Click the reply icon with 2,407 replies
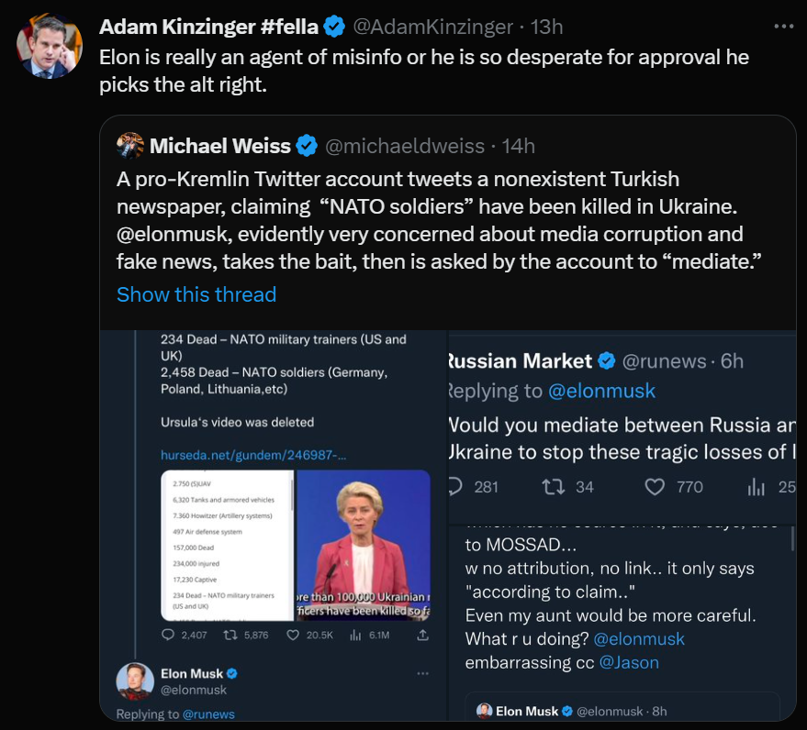807x730 pixels. coord(168,635)
